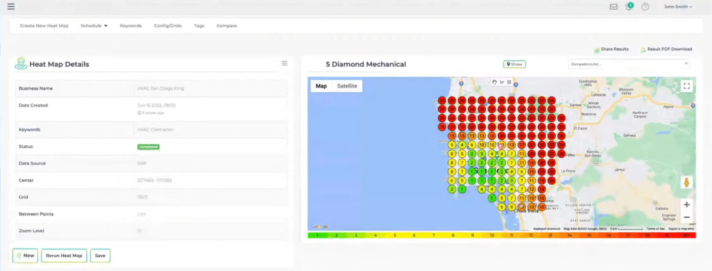Screen dimensions: 712x271
Task: Go to the Keywords page
Action: [131, 26]
